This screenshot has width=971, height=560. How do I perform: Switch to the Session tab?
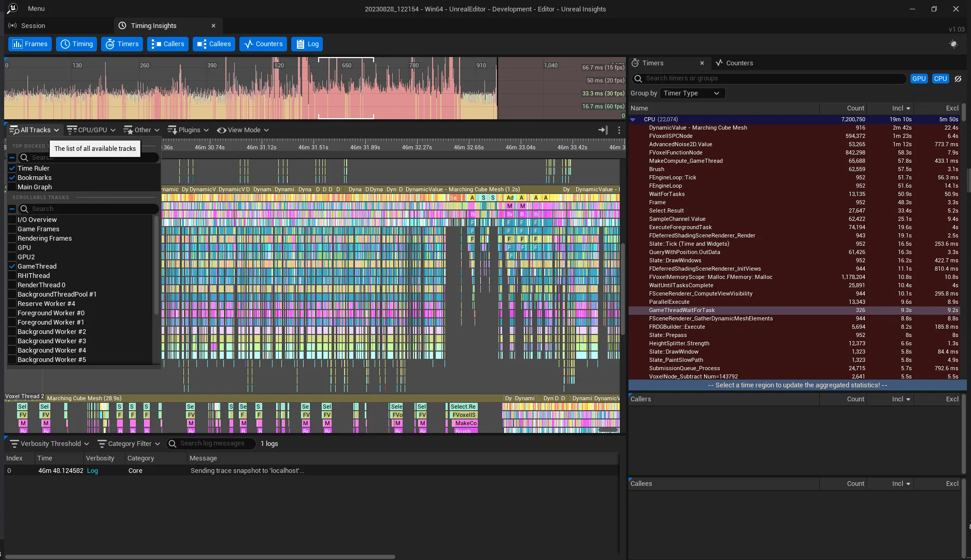[33, 25]
